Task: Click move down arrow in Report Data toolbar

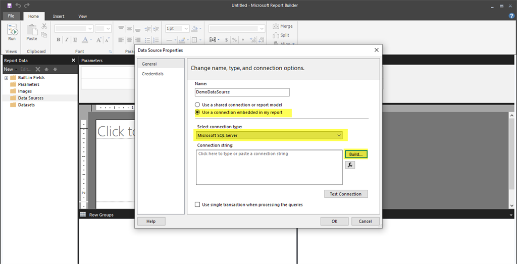Action: click(55, 69)
